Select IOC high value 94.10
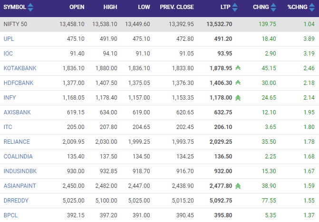This screenshot has width=319, height=222. [x=110, y=54]
